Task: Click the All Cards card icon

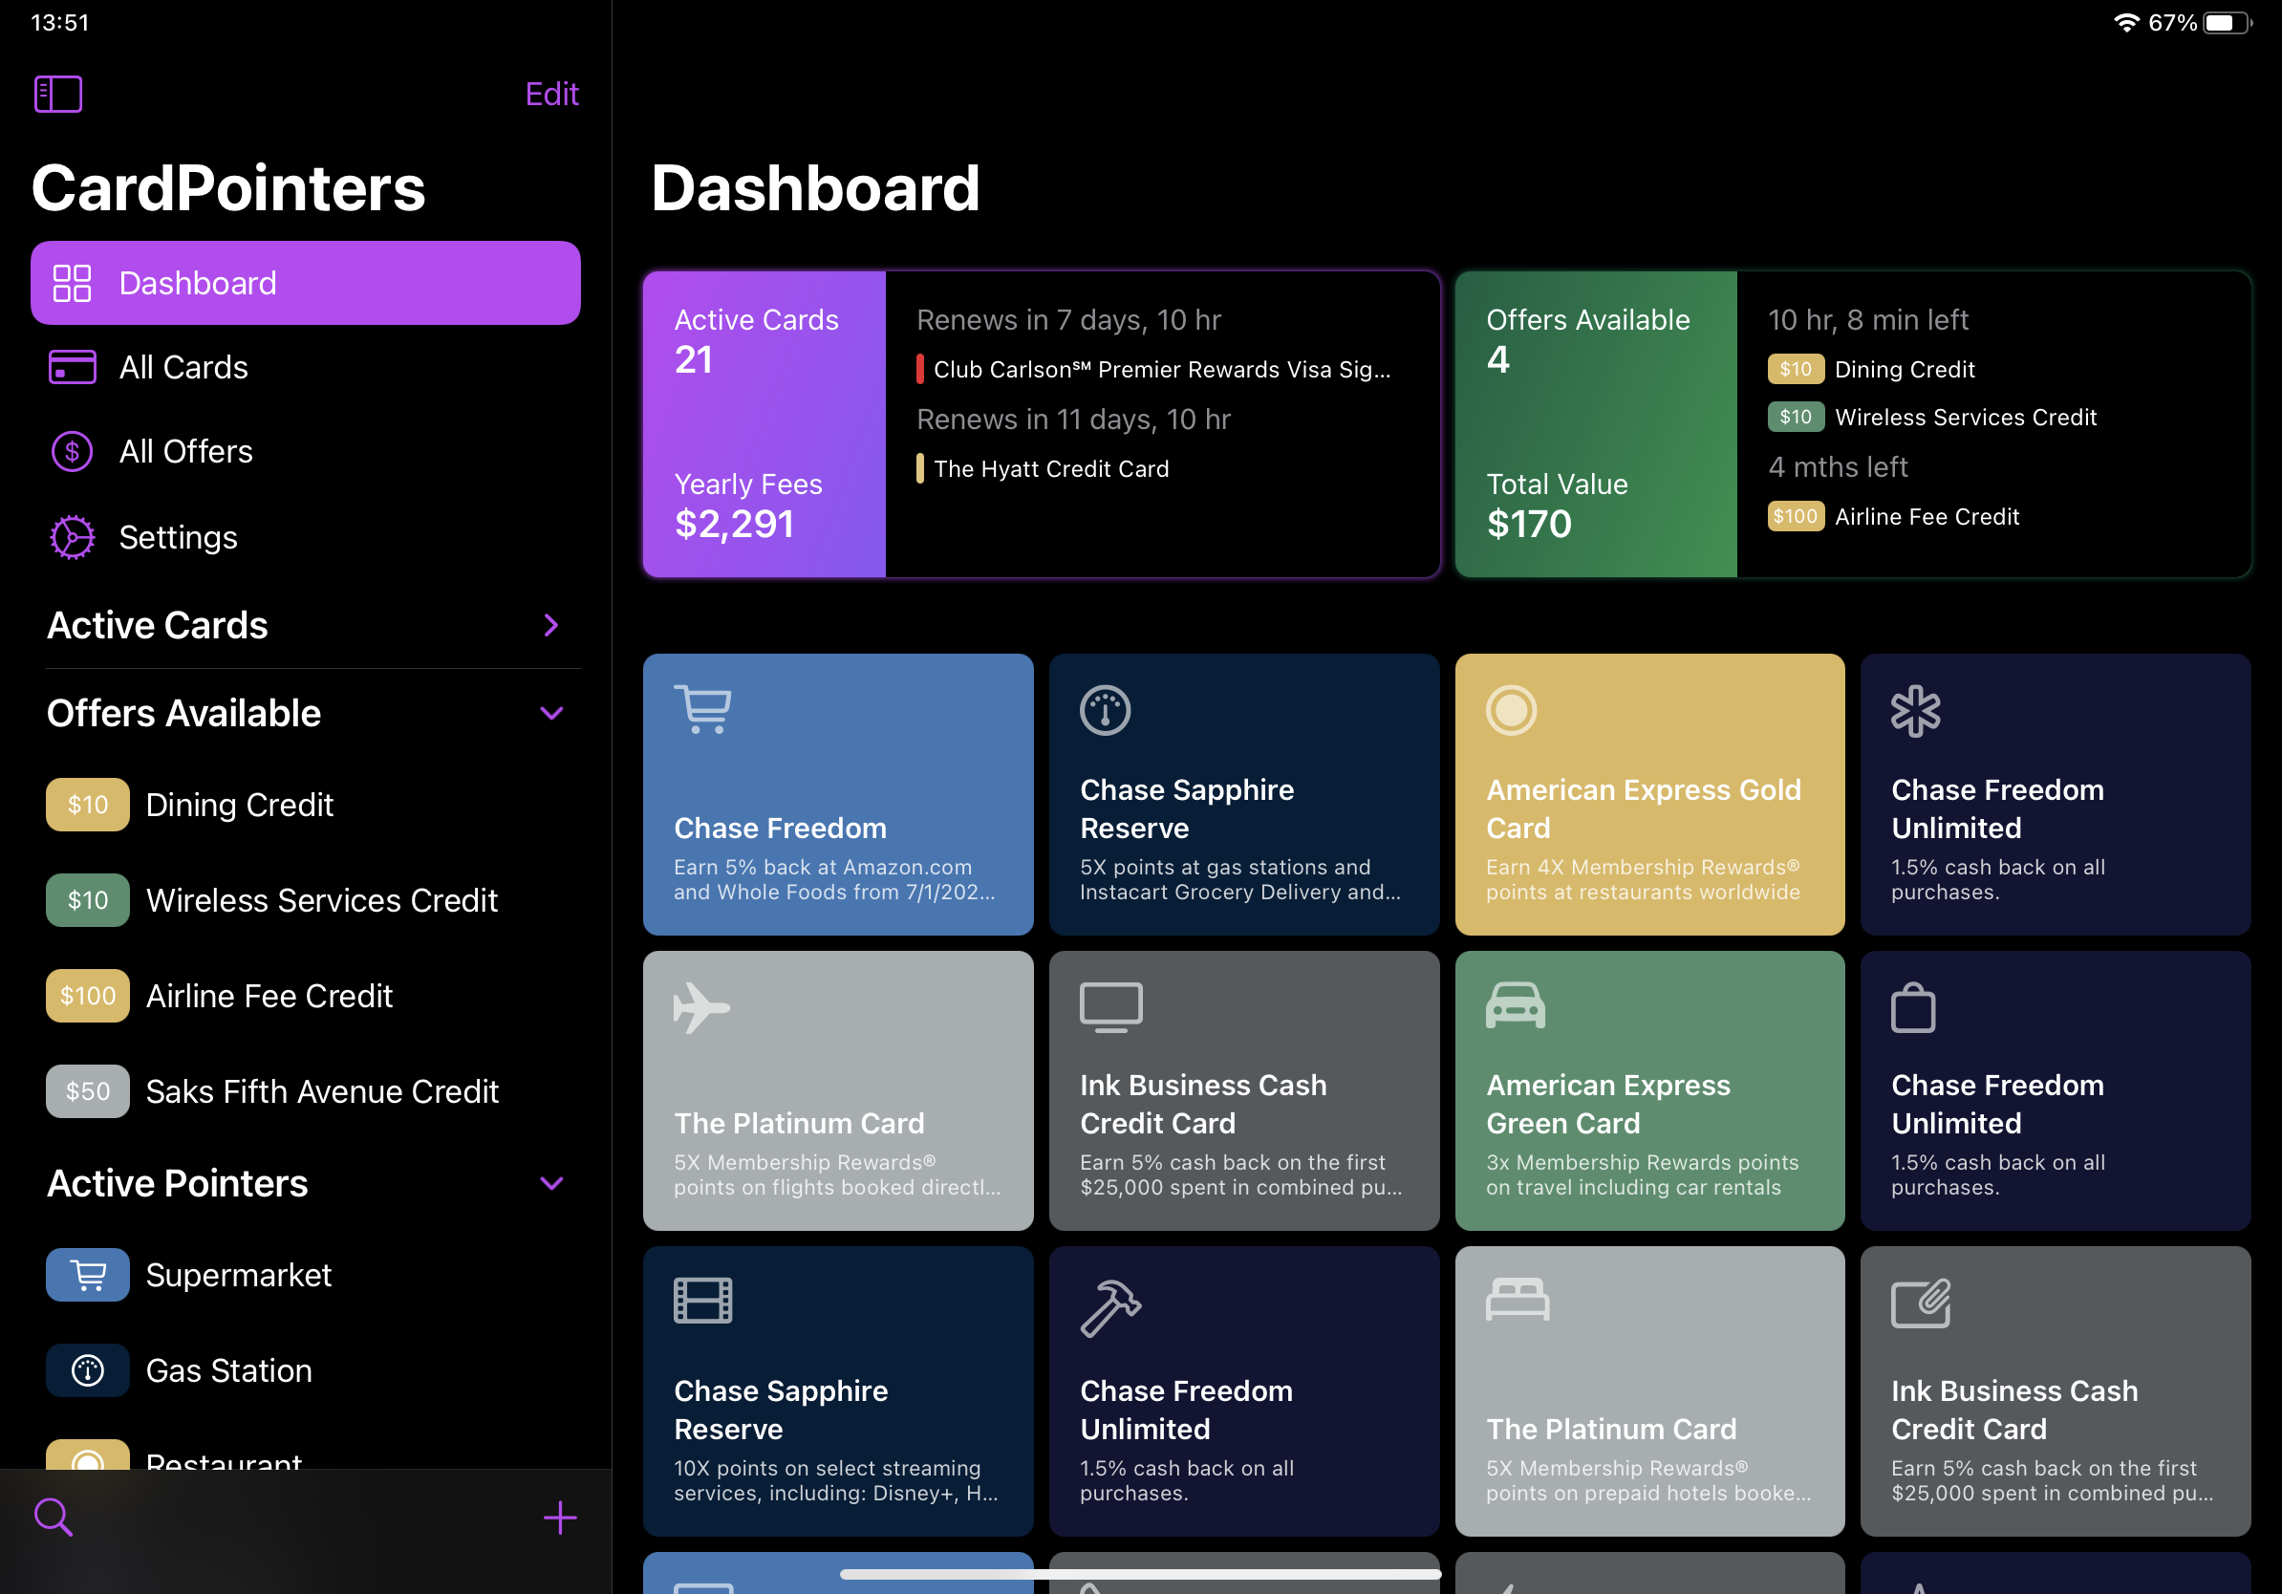Action: click(73, 368)
